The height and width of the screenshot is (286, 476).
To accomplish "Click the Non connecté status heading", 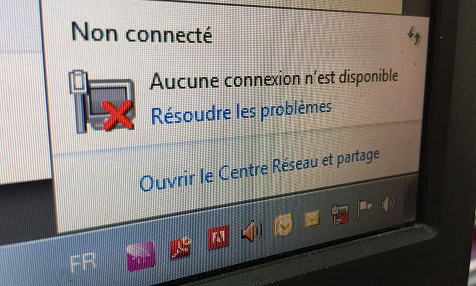I will click(141, 32).
